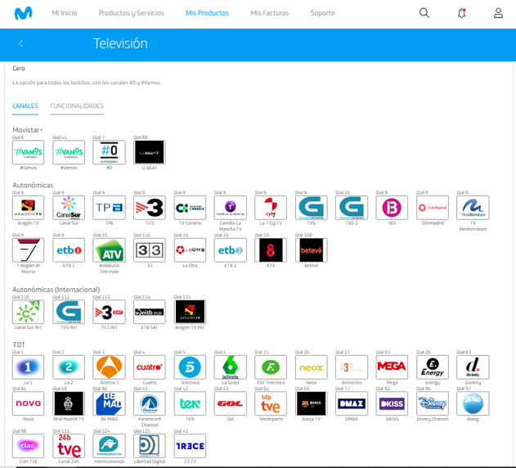Click the Disney Channel logo
The width and height of the screenshot is (516, 468).
(432, 403)
